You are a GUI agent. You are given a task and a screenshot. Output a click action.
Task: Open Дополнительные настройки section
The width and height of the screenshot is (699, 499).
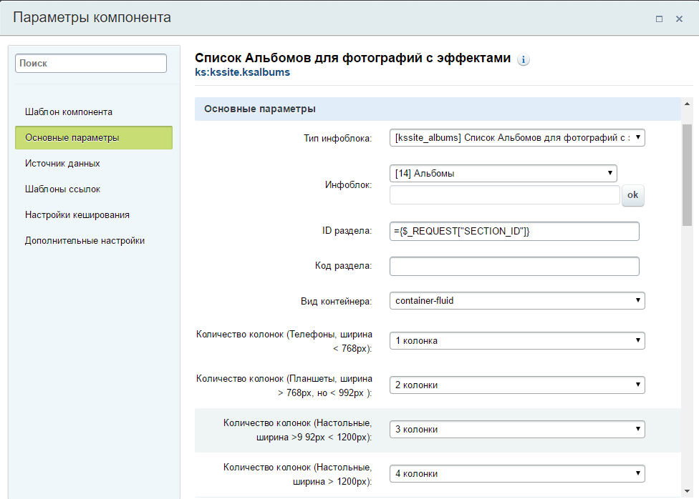click(x=85, y=241)
